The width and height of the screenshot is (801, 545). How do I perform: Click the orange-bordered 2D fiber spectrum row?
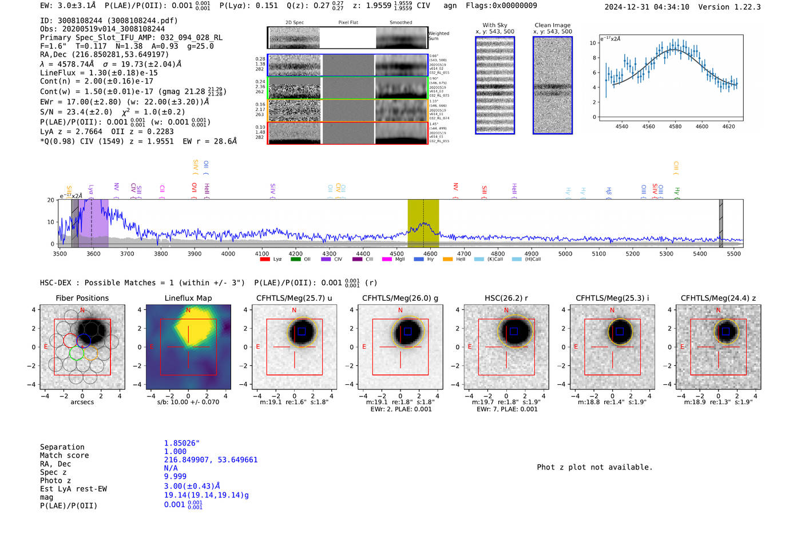point(348,110)
